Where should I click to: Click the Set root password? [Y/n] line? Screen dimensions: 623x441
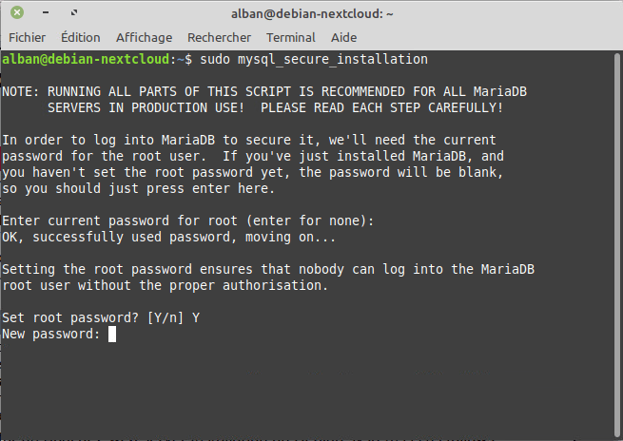coord(101,318)
